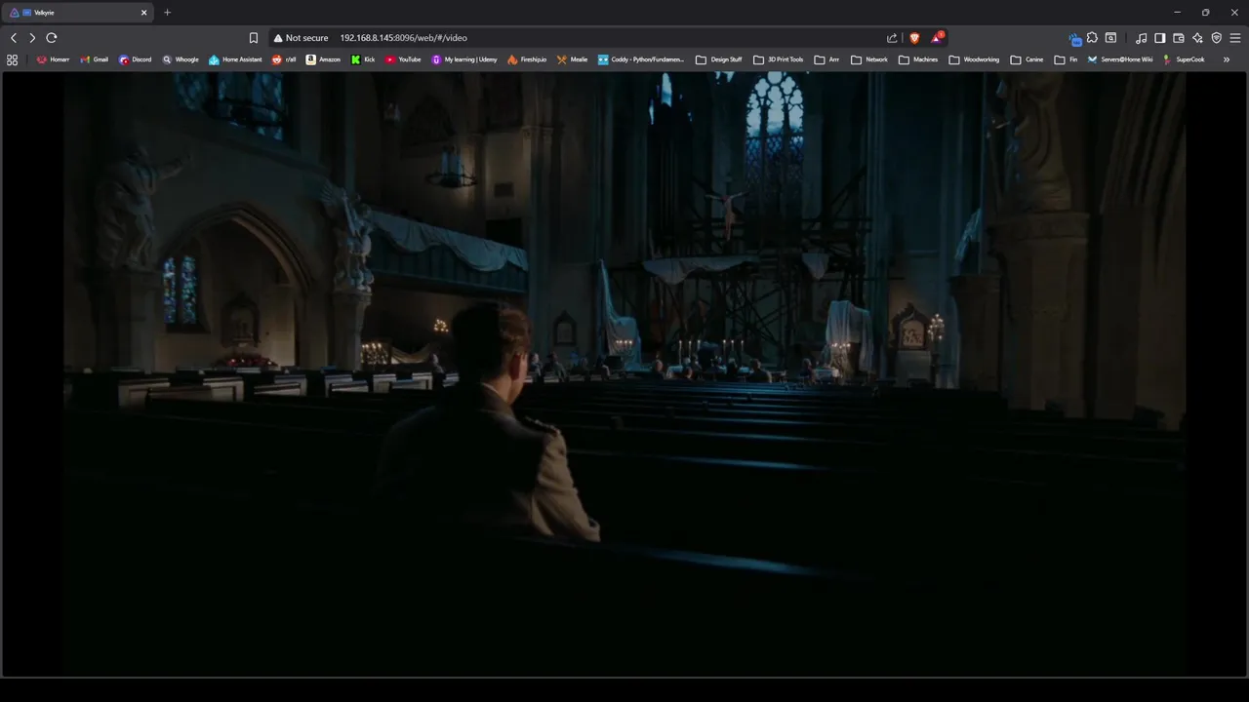Reload the current page

point(52,38)
